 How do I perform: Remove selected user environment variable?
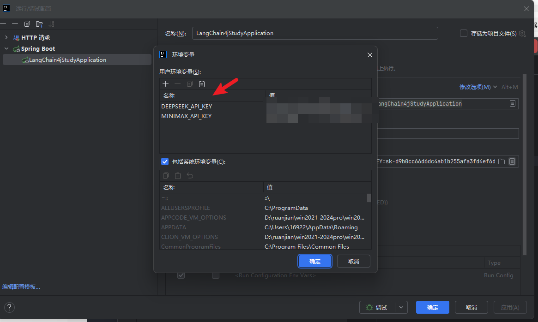coord(177,83)
